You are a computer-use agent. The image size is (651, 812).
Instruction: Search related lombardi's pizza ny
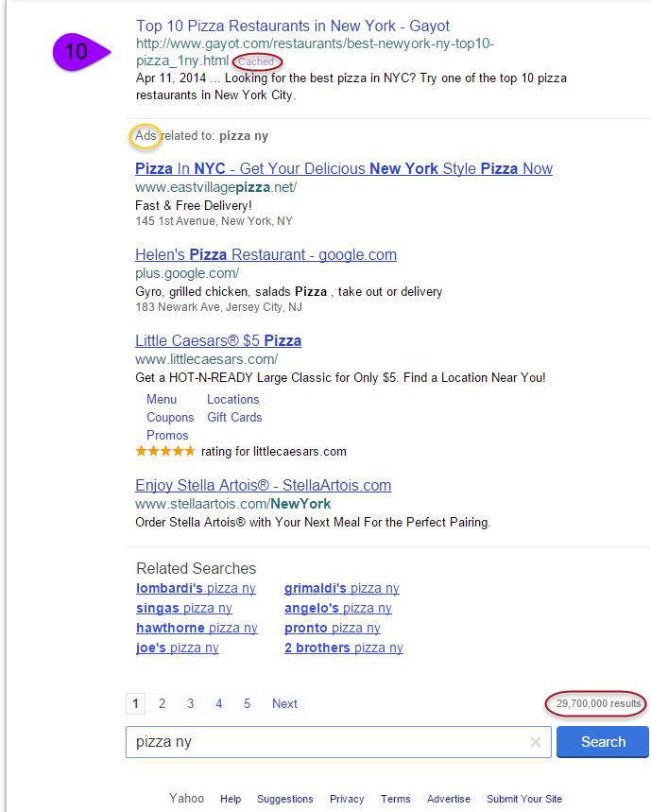click(196, 588)
